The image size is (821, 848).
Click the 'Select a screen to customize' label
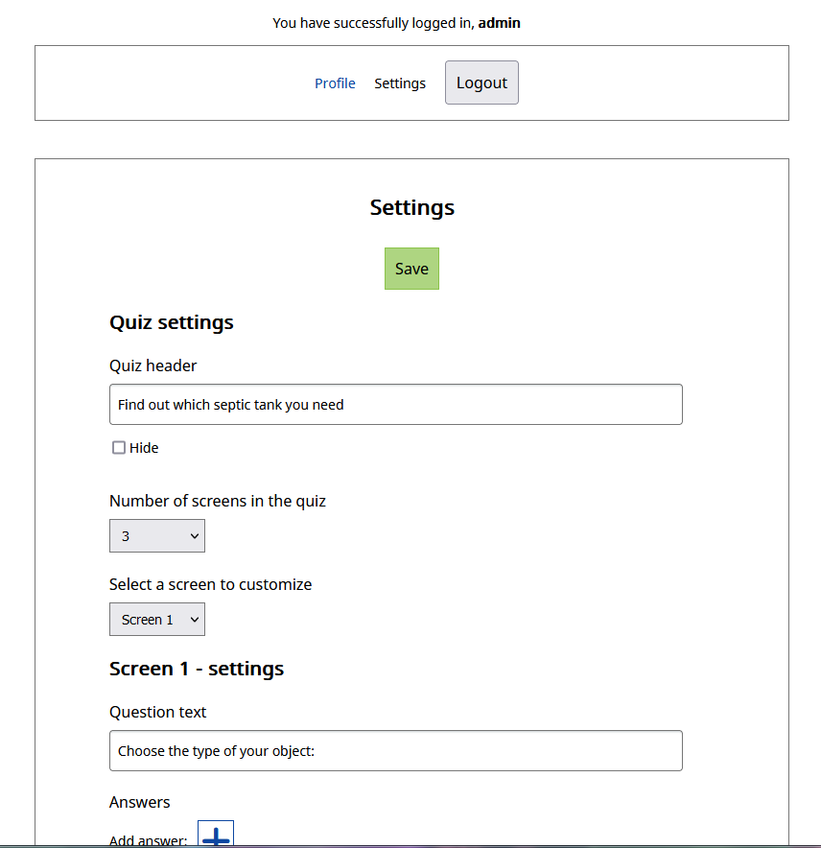coord(210,584)
